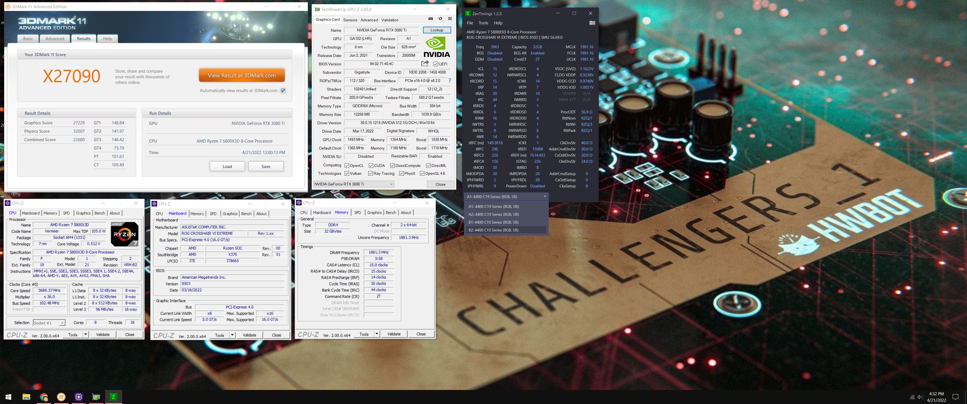The image size is (967, 404).
Task: Toggle the OpenCL checkbox
Action: [347, 165]
